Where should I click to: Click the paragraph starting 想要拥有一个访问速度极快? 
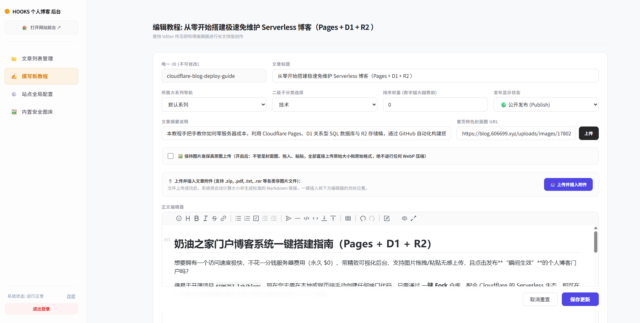[375, 267]
